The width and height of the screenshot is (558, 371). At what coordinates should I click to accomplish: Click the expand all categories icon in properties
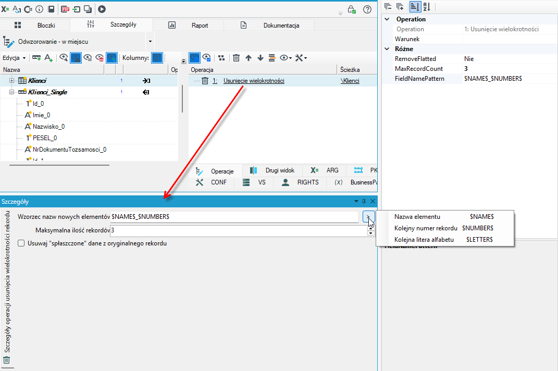click(x=400, y=6)
